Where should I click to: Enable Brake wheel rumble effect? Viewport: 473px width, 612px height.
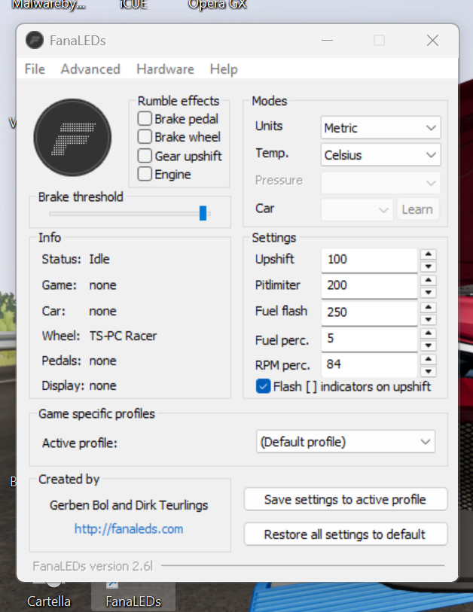pyautogui.click(x=145, y=137)
